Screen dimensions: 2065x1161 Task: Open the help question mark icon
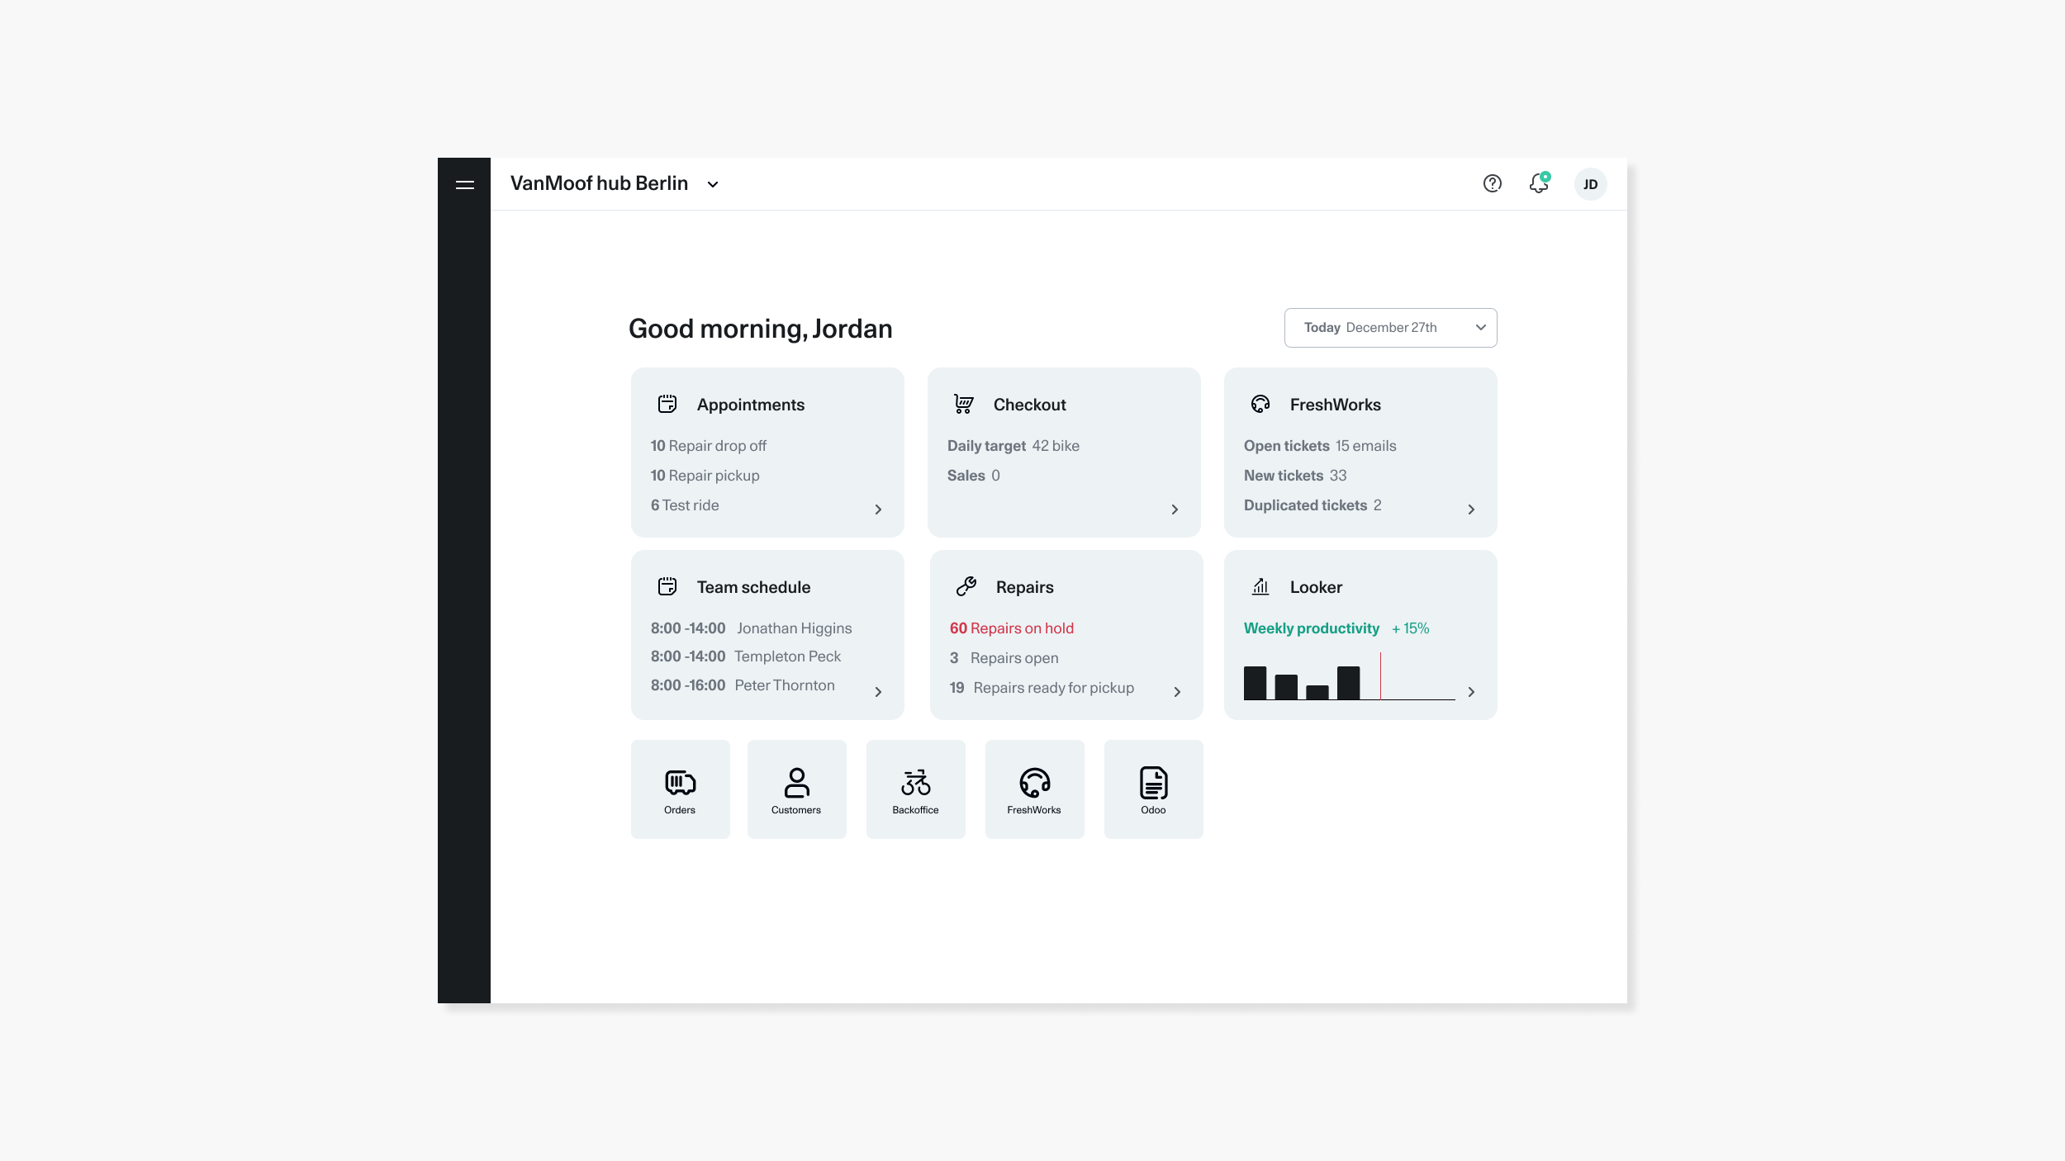pyautogui.click(x=1492, y=183)
